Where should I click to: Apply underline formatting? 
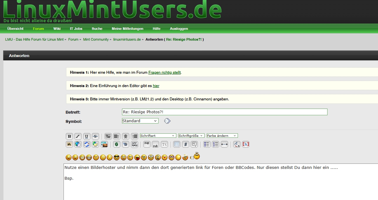coord(86,136)
